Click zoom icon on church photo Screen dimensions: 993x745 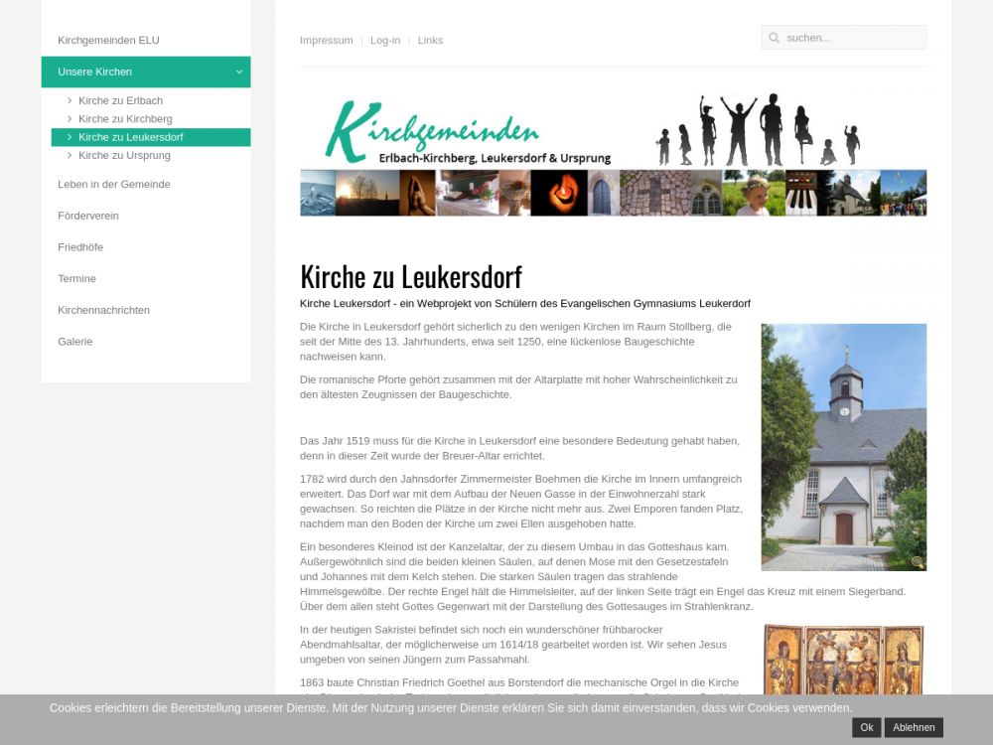pyautogui.click(x=917, y=562)
